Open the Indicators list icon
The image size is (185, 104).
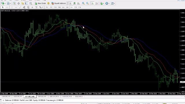point(101,3)
